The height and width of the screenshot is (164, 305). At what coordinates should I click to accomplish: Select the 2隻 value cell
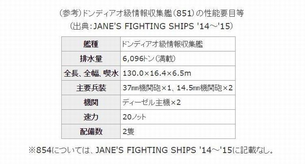click(x=178, y=131)
